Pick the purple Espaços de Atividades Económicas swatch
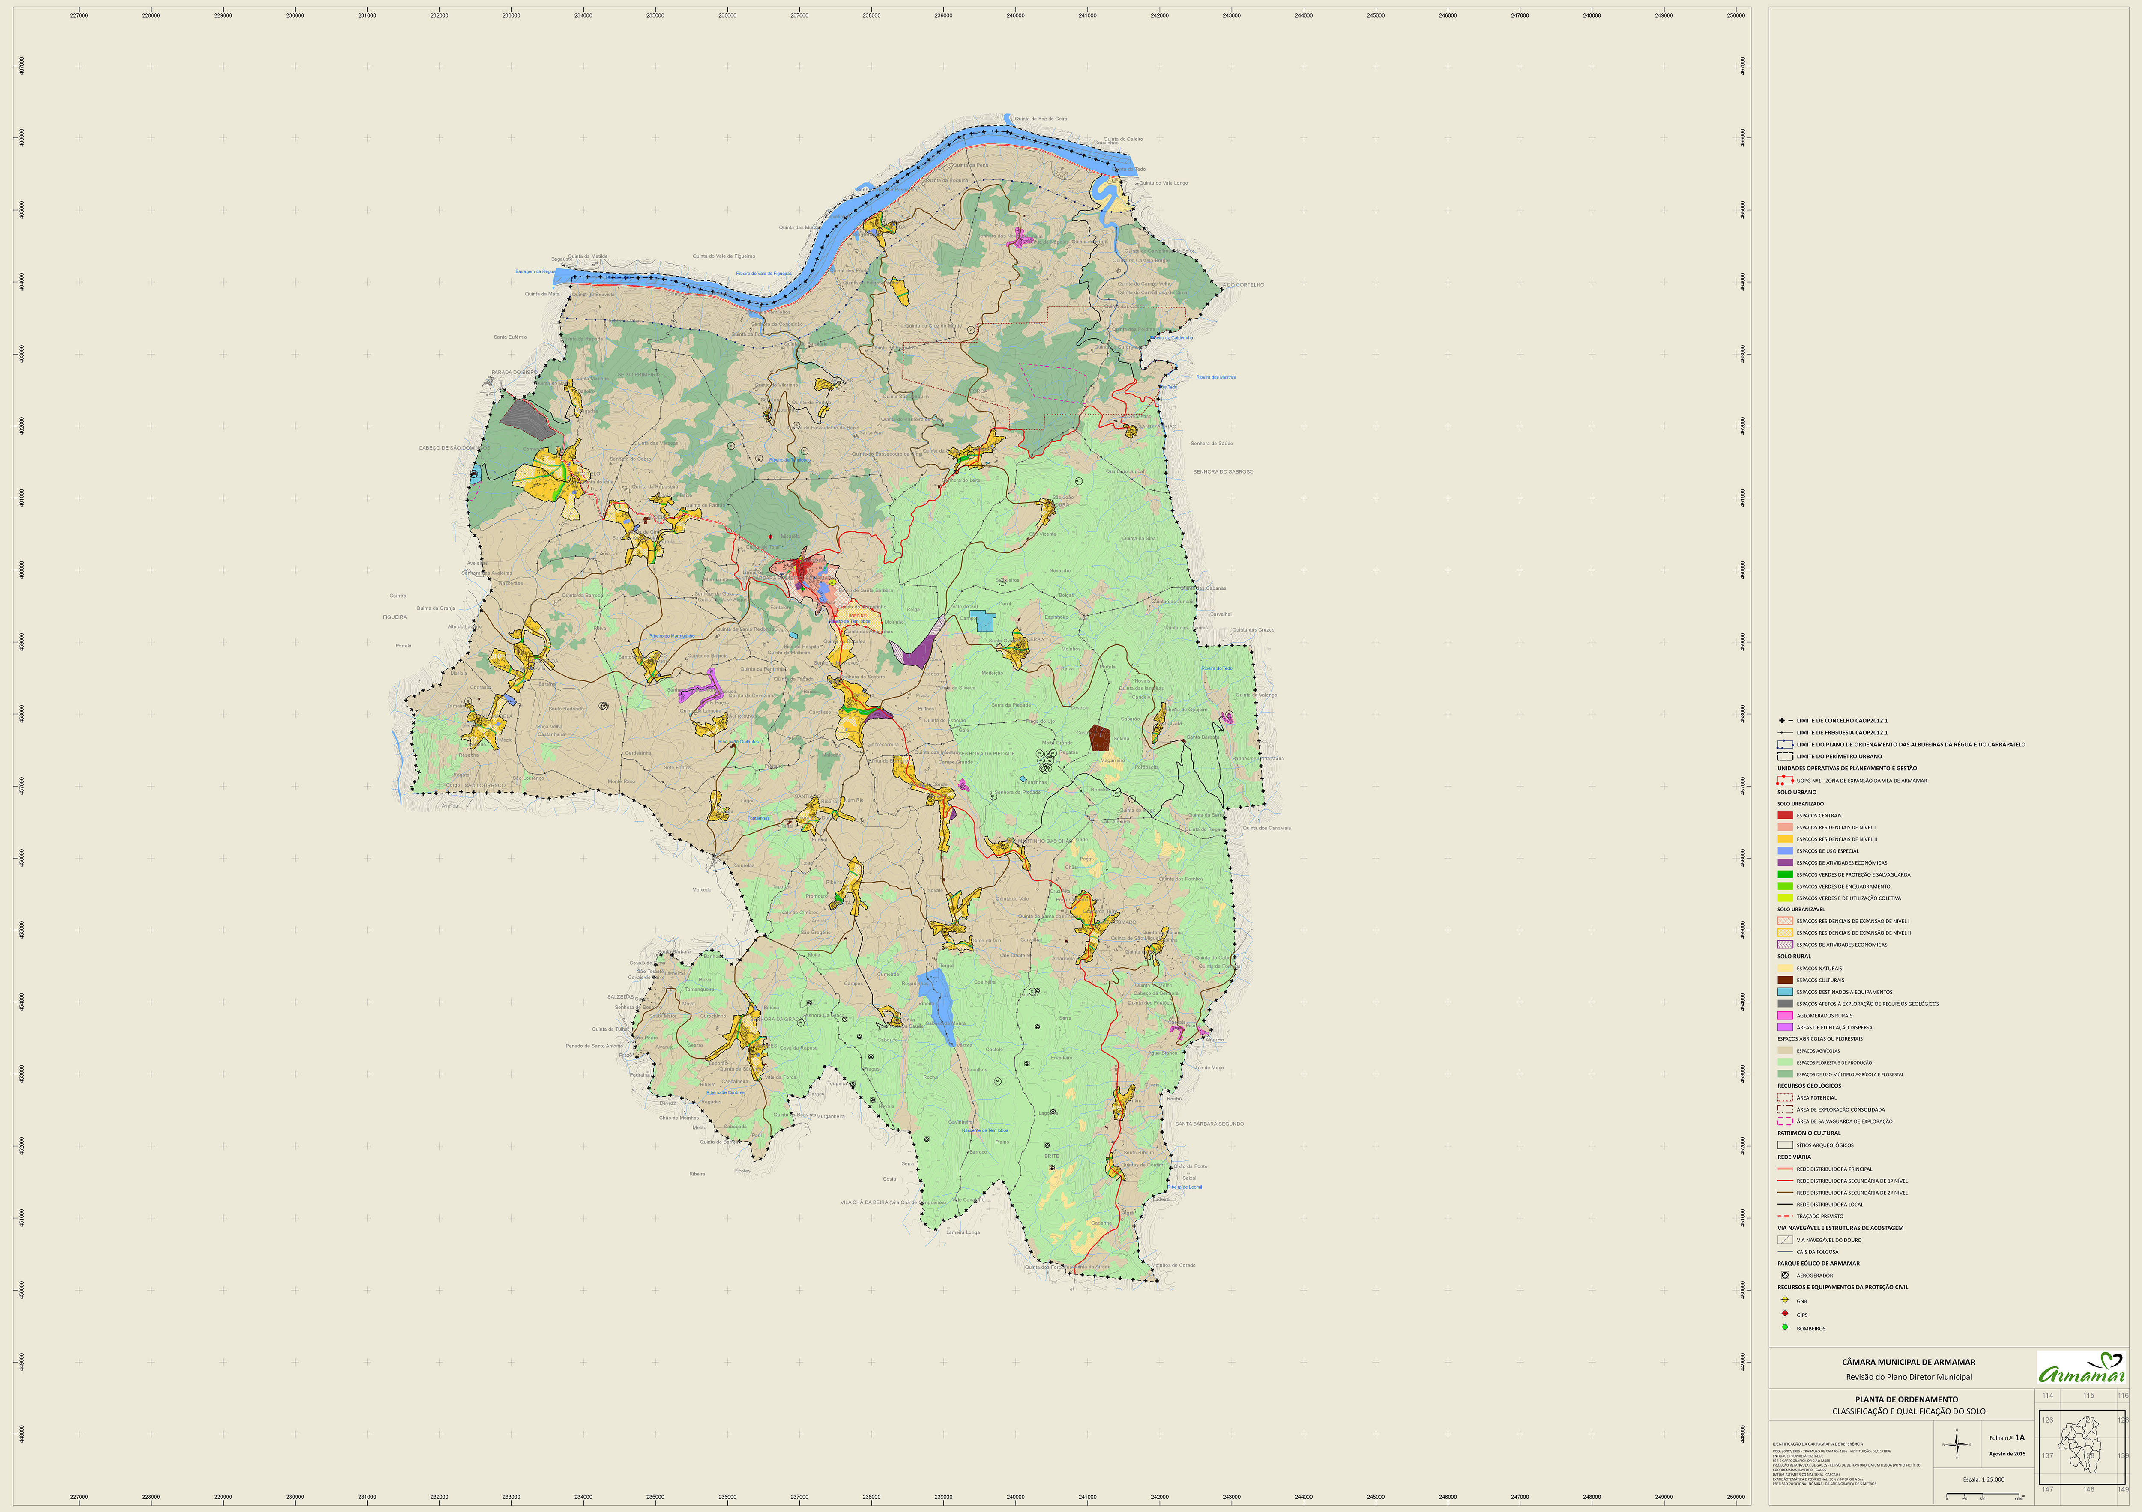 [x=1785, y=863]
